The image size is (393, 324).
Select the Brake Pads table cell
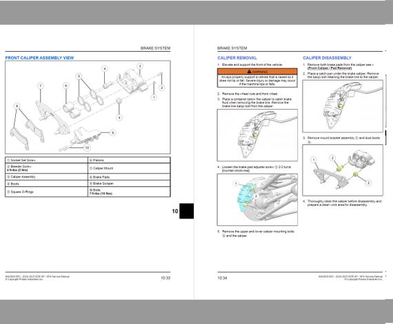point(129,176)
